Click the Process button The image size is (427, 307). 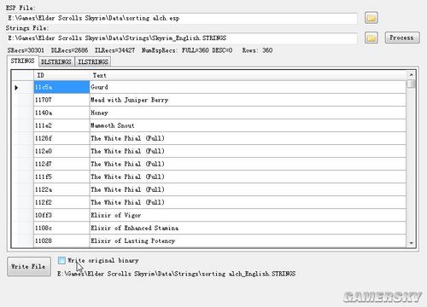(x=402, y=38)
